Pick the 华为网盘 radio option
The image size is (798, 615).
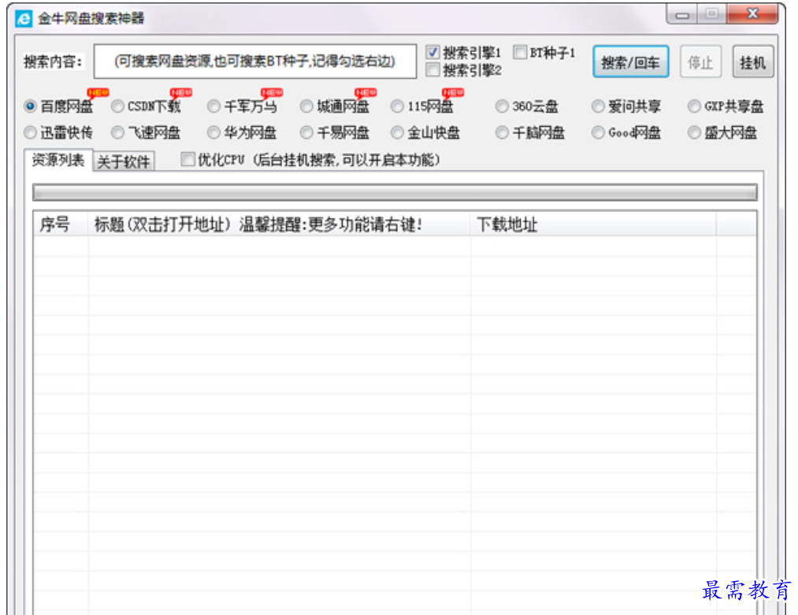pyautogui.click(x=213, y=132)
